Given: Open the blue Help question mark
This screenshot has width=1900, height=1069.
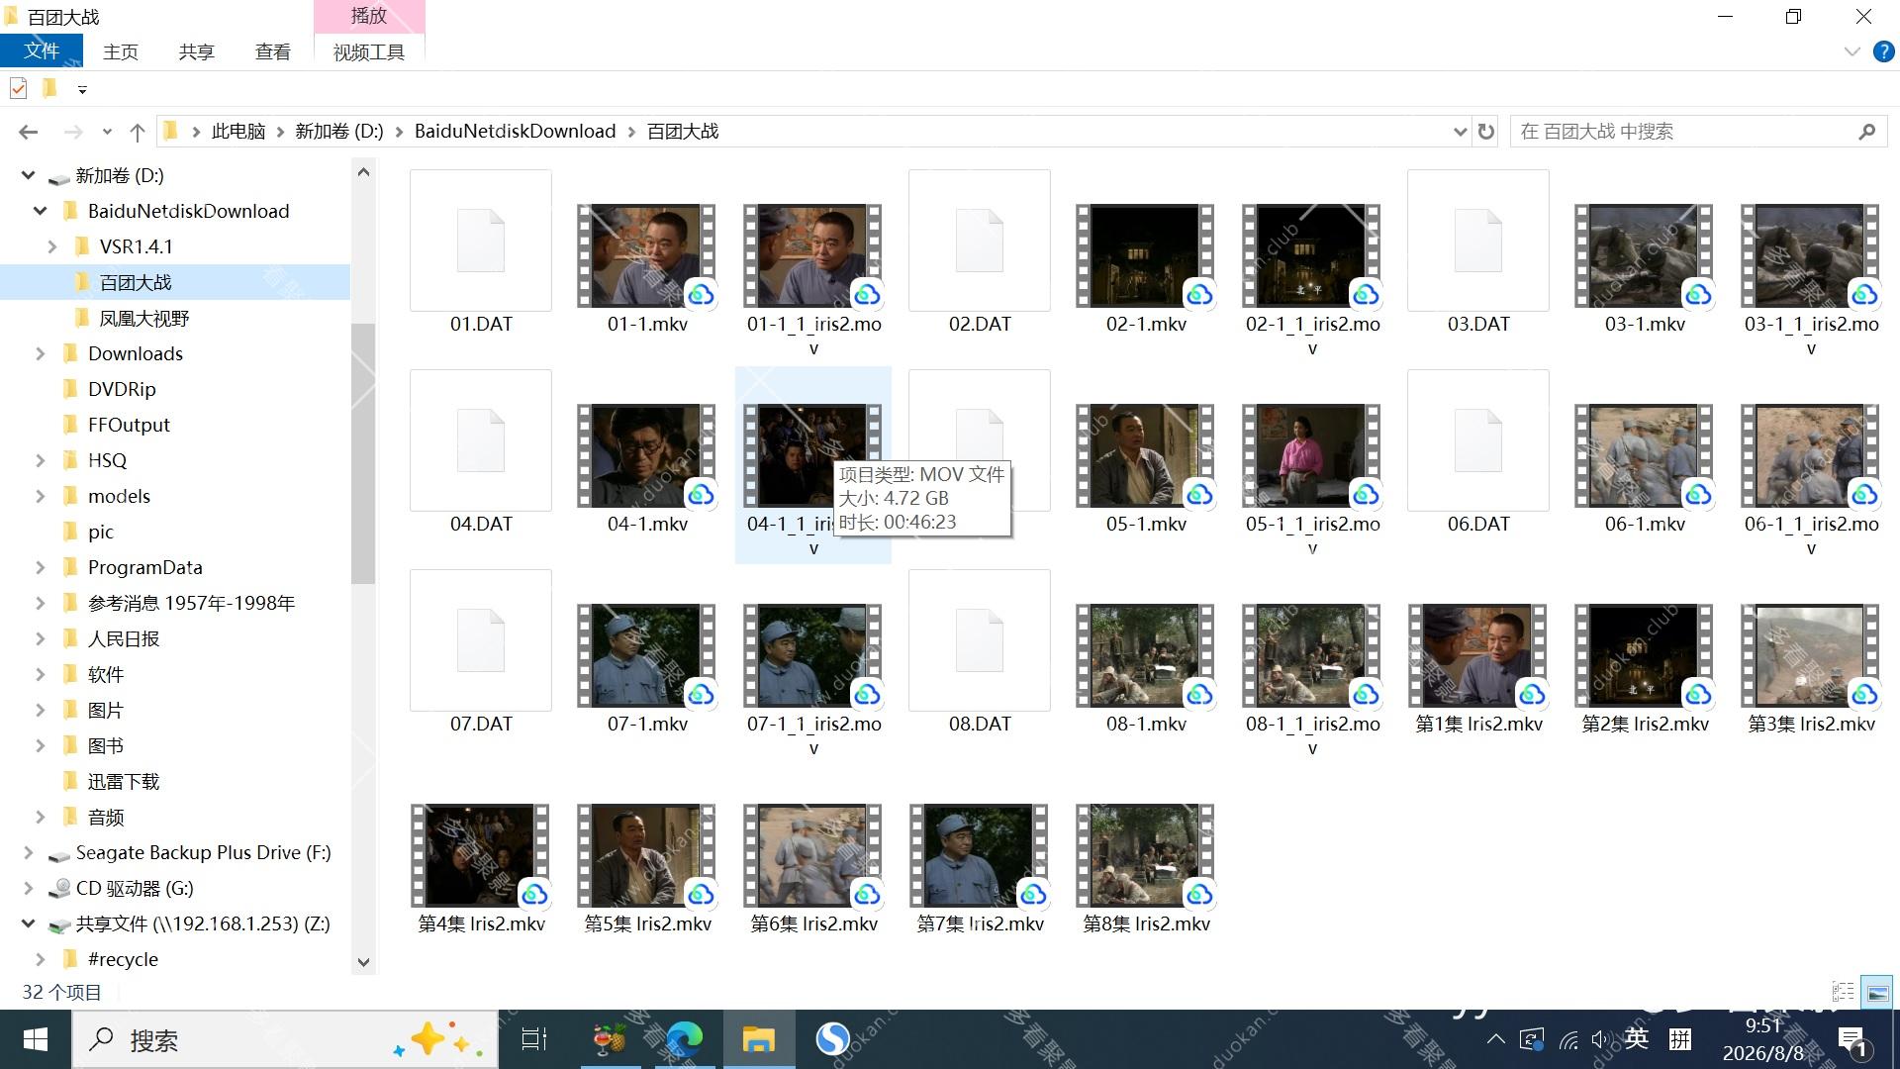Looking at the screenshot, I should 1884,51.
